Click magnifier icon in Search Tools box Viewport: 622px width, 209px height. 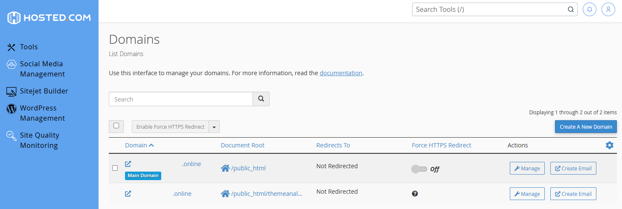pyautogui.click(x=571, y=9)
